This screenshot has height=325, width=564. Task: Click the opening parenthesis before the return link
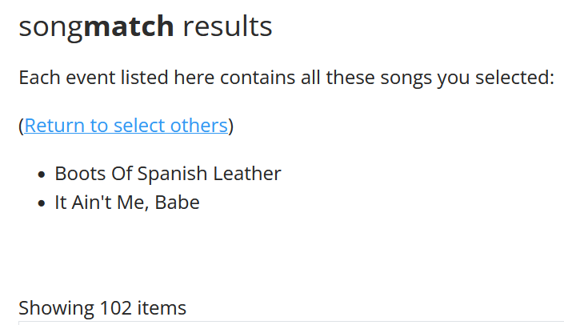(21, 126)
